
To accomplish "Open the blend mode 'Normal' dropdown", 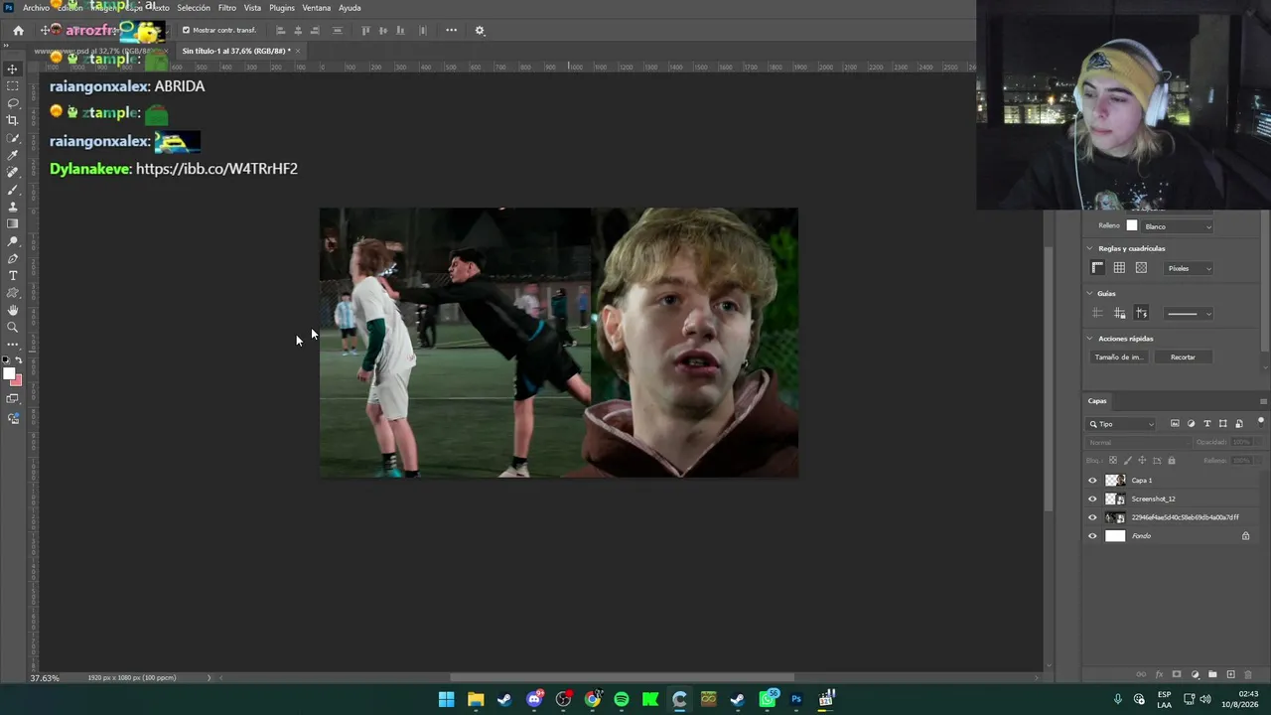I will [x=1138, y=443].
